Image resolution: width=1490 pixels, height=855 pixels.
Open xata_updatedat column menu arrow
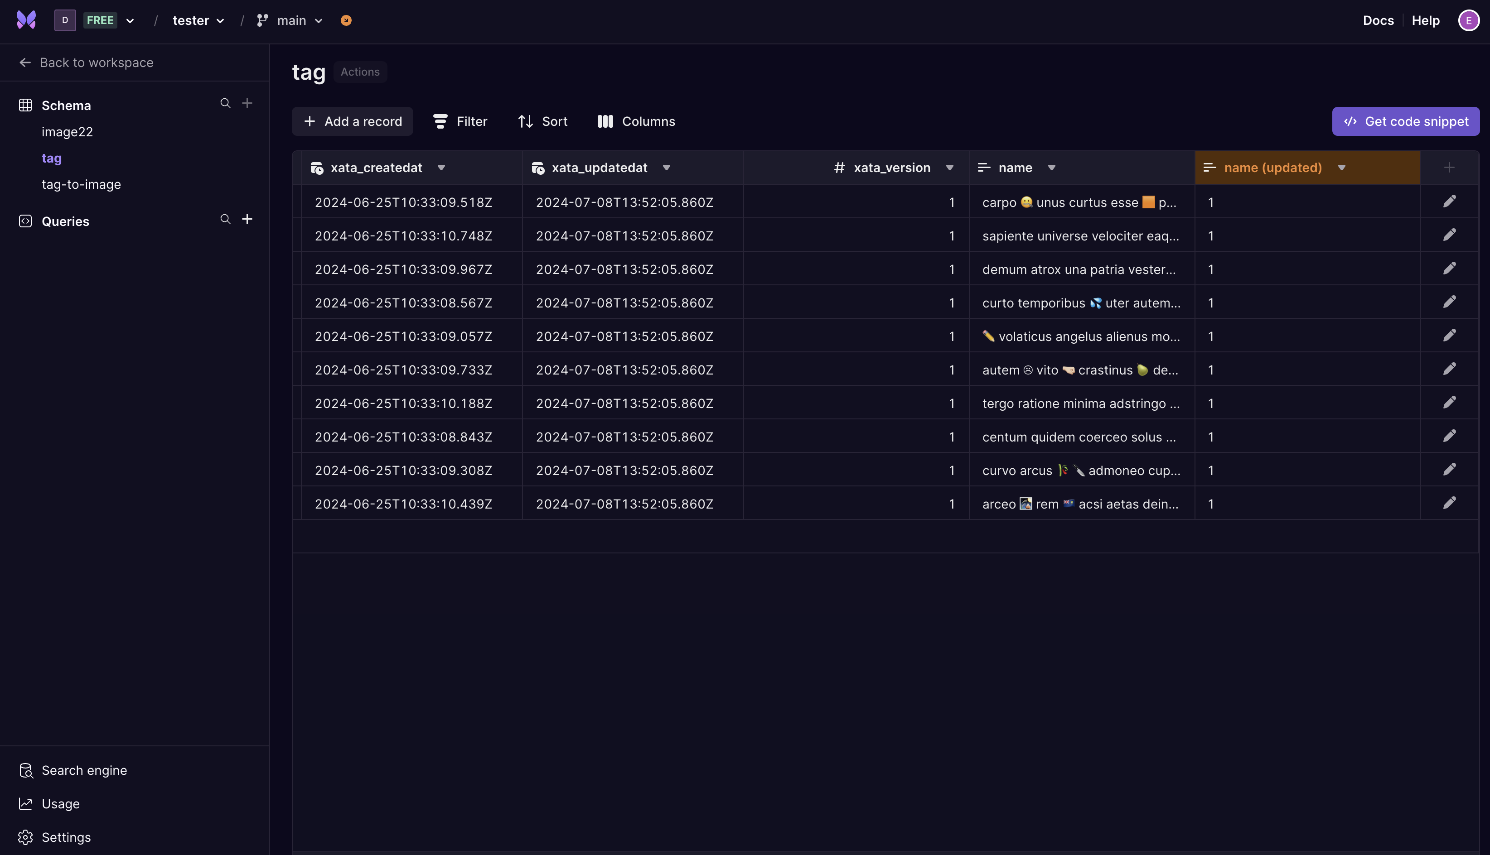pyautogui.click(x=666, y=168)
